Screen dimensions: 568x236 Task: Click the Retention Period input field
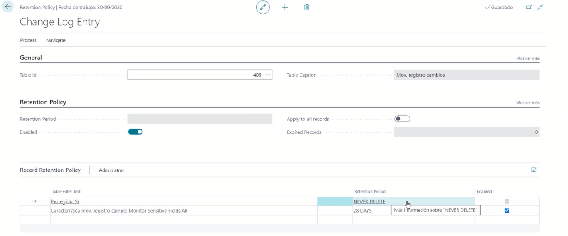tap(200, 119)
